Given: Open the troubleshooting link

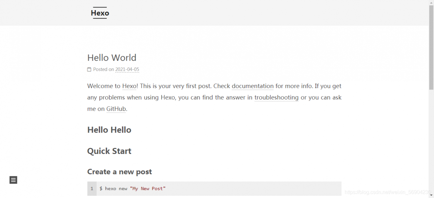Looking at the screenshot, I should point(276,97).
